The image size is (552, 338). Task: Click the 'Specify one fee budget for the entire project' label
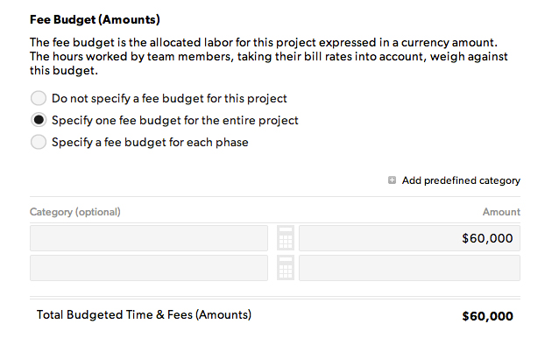click(175, 120)
